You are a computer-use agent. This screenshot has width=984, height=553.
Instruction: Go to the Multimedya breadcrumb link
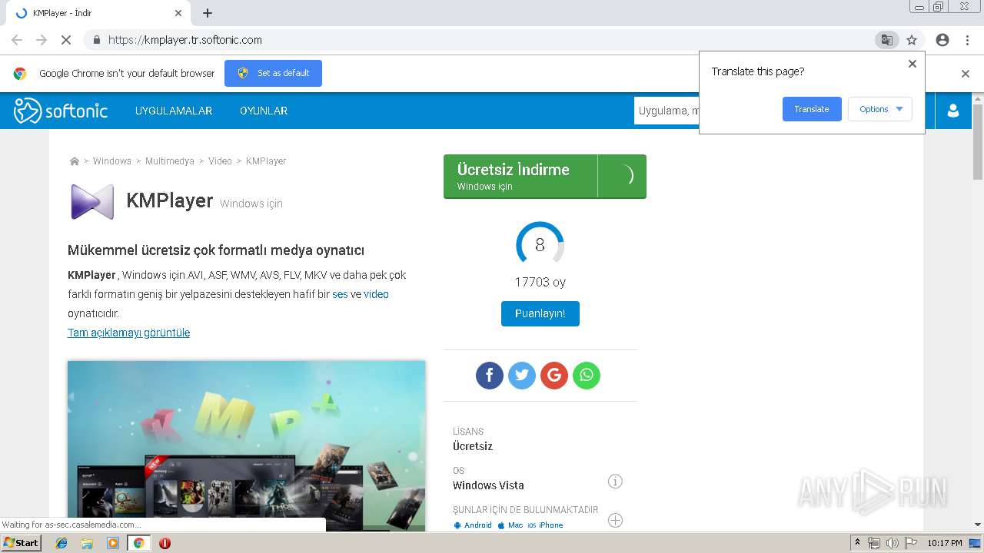point(170,161)
